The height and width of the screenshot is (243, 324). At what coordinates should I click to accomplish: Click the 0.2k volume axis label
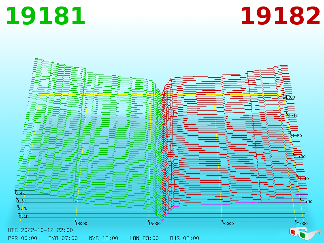point(22,209)
